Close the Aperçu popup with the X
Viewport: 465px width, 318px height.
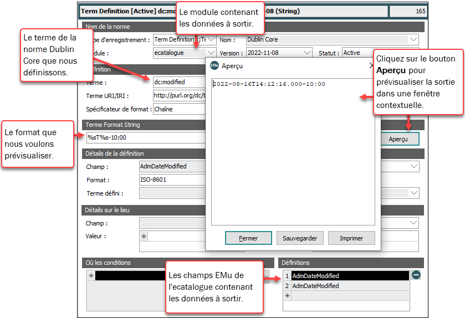tap(372, 65)
